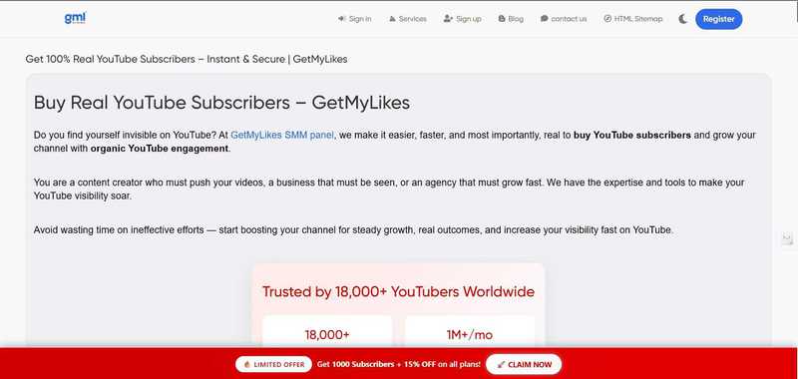Click the gml logo in header
This screenshot has height=379, width=798.
tap(76, 18)
